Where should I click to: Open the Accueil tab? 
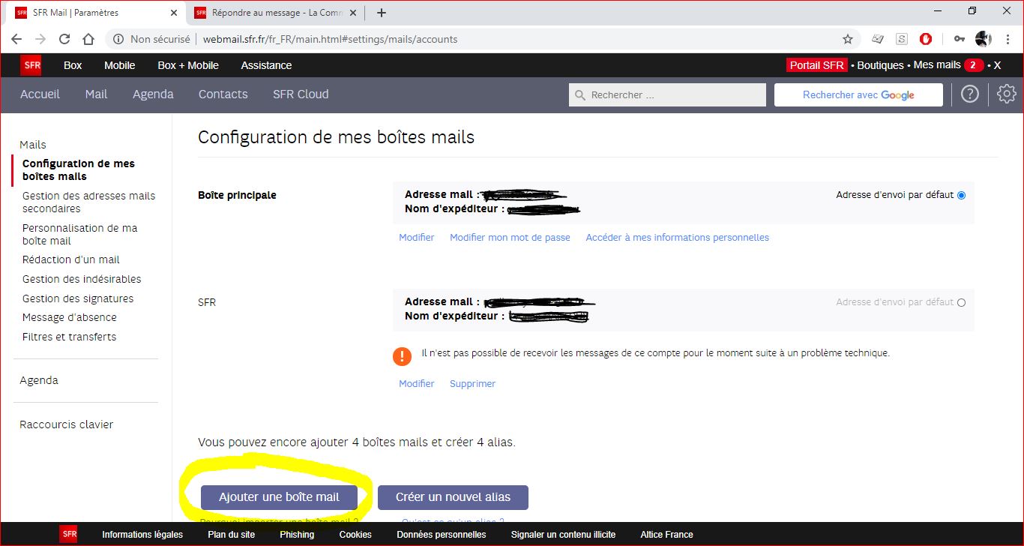coord(40,94)
